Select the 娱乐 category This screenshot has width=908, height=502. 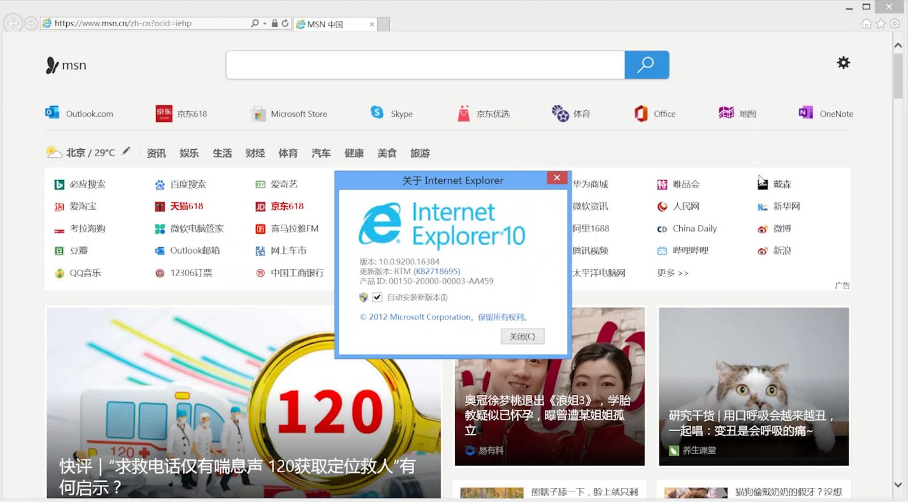(189, 153)
